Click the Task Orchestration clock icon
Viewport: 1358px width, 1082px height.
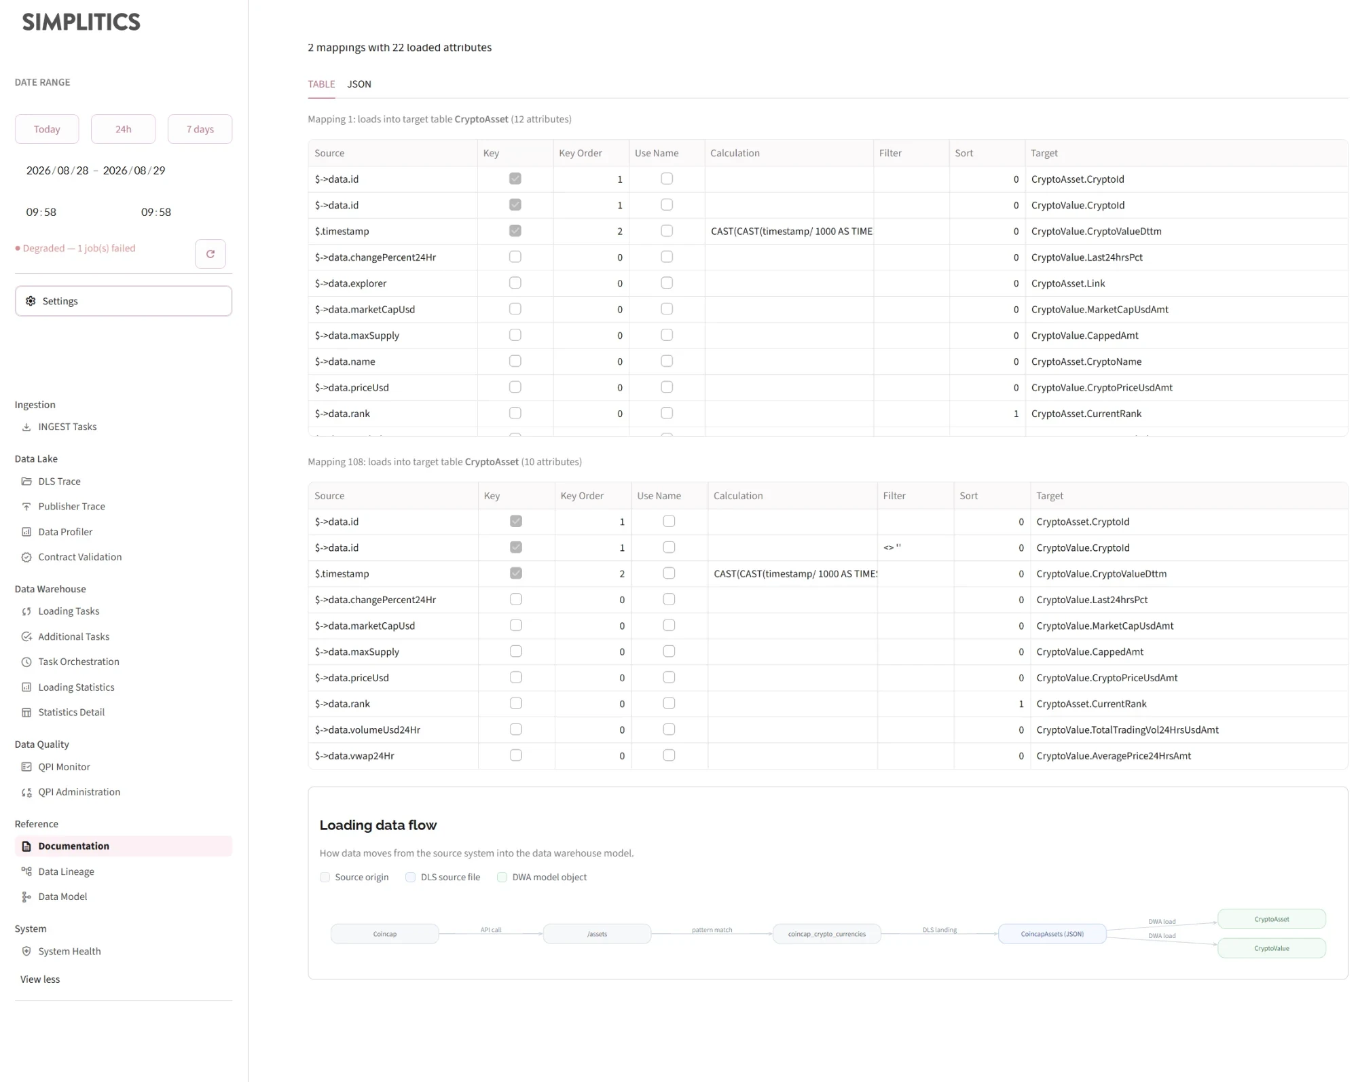(x=26, y=662)
